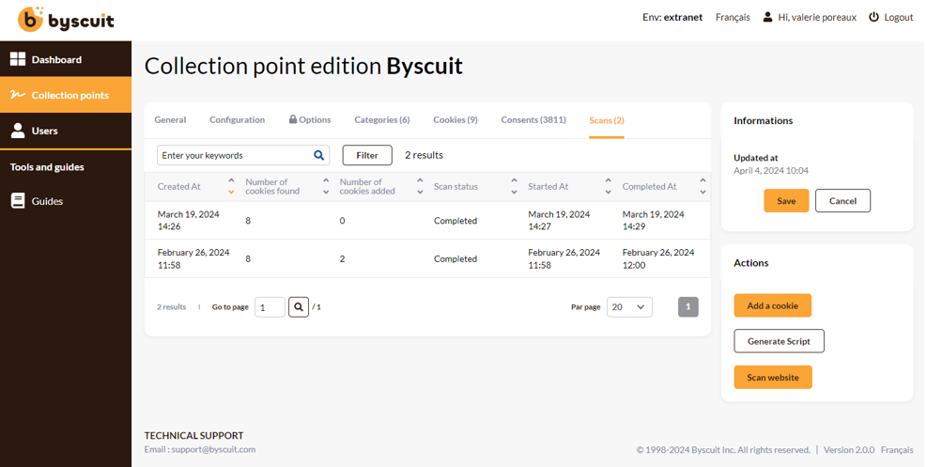Click the Français link in the footer
Viewport: 927px width, 467px height.
click(897, 450)
